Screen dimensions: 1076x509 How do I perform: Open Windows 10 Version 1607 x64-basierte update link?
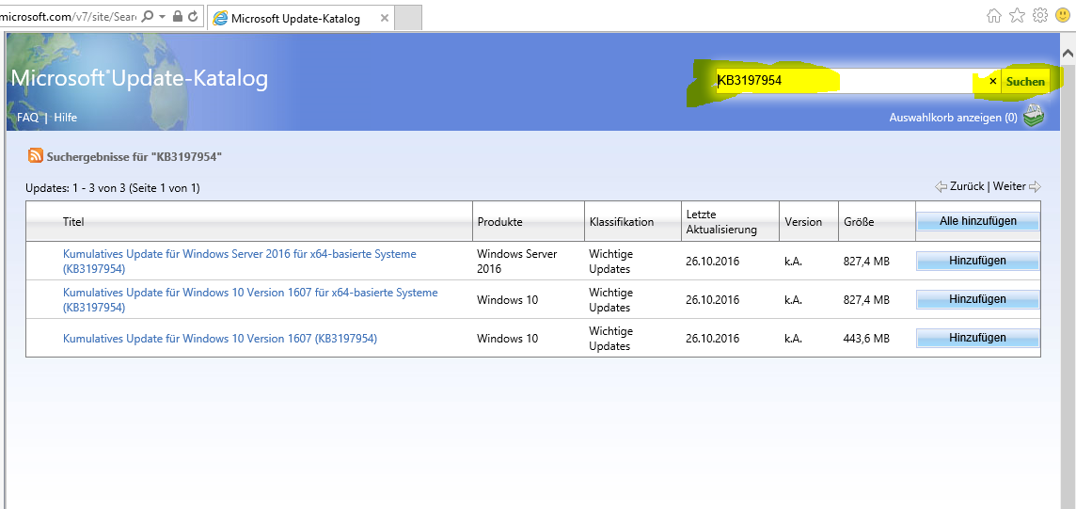(250, 299)
